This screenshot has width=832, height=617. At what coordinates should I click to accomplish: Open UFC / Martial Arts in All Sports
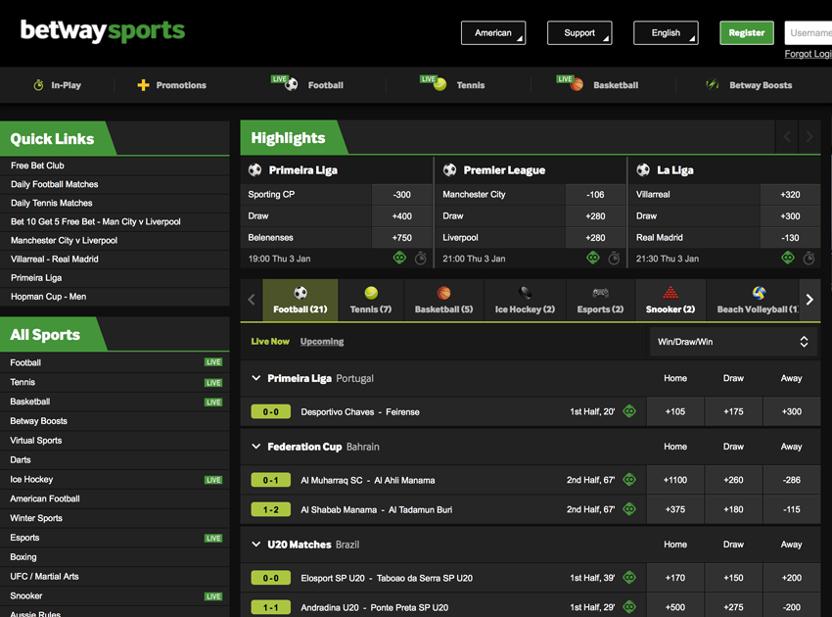pos(115,576)
